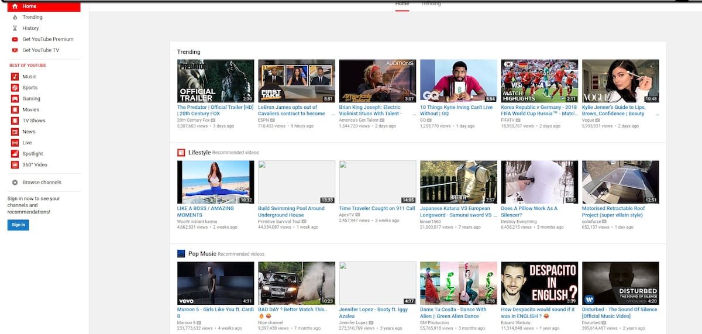The height and width of the screenshot is (334, 702).
Task: Open the colinfurze channel link
Action: (x=592, y=222)
